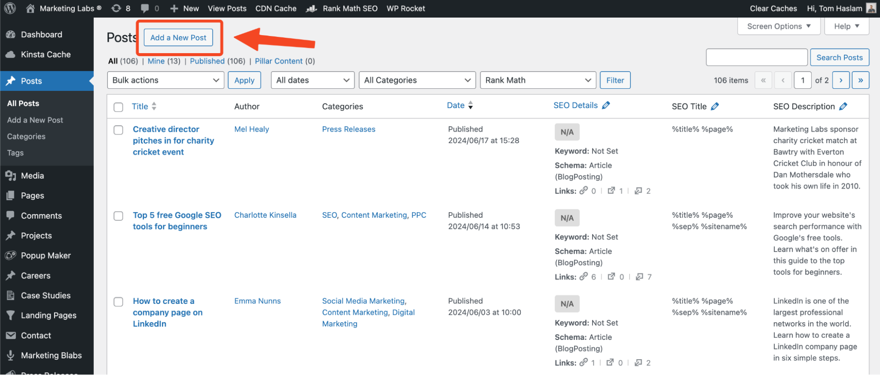Show the Mine posts filter

click(x=156, y=61)
